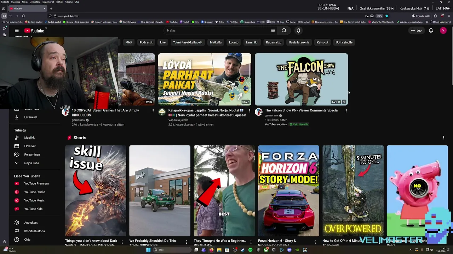The width and height of the screenshot is (453, 254).
Task: Go to Musiikki in the sidebar
Action: [x=30, y=138]
